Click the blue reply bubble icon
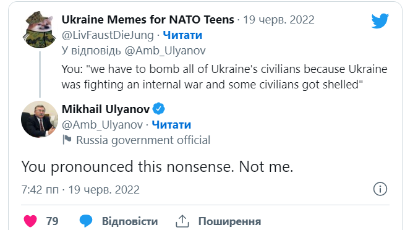 [x=86, y=221]
